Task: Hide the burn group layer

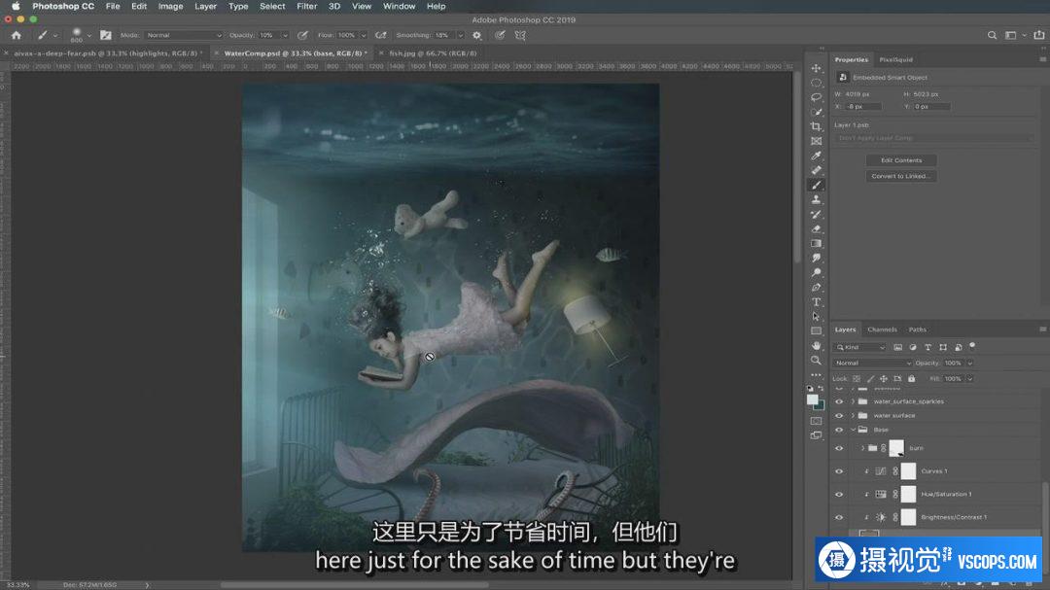Action: (839, 449)
